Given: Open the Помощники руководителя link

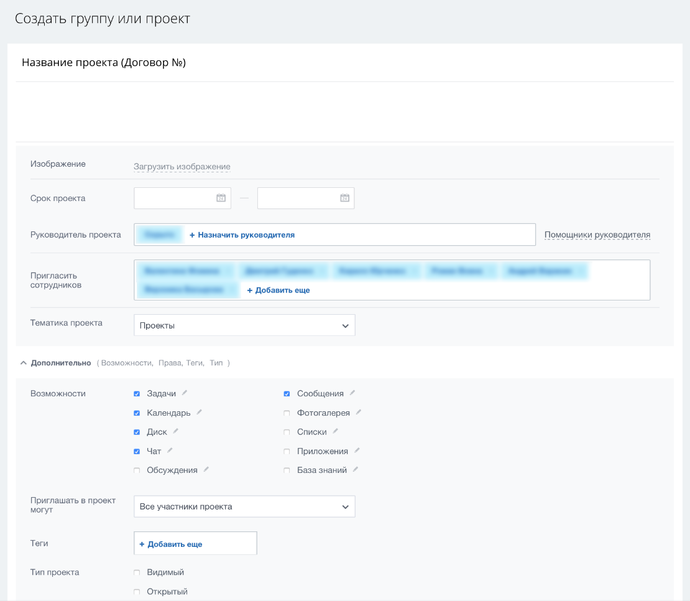Looking at the screenshot, I should pos(597,235).
